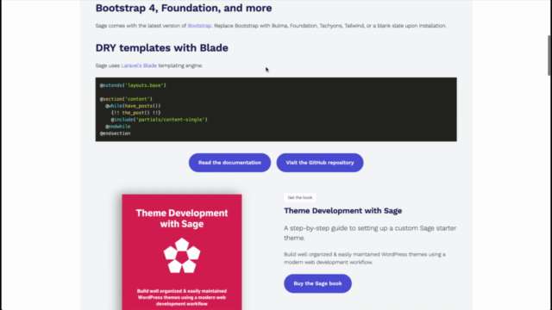Click the page vertical scrollbar thumb

pyautogui.click(x=549, y=55)
